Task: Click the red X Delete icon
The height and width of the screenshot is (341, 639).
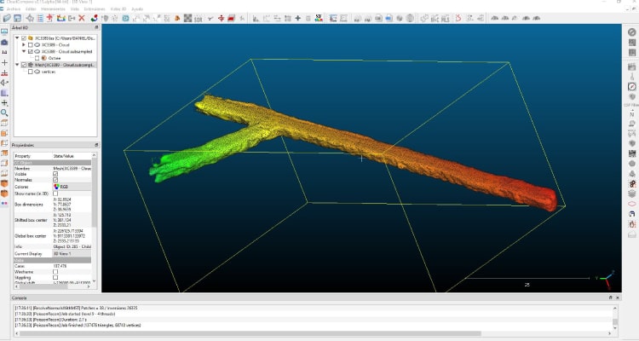Action: [x=82, y=18]
